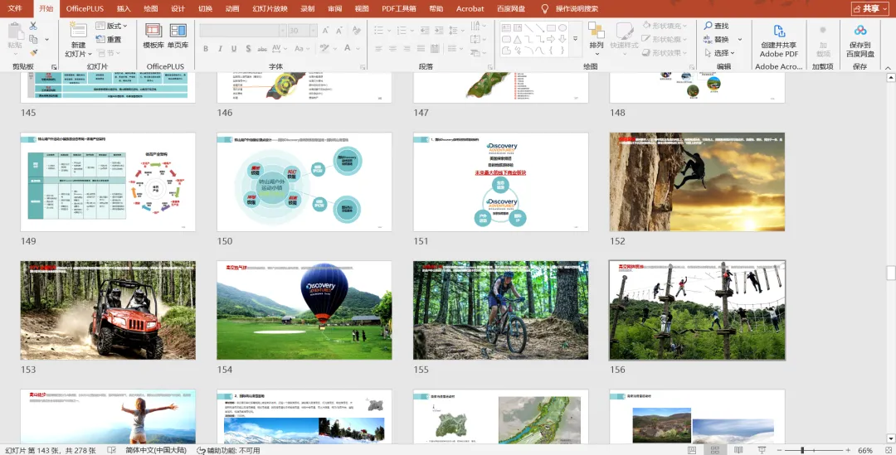Toggle align text left

click(x=378, y=49)
